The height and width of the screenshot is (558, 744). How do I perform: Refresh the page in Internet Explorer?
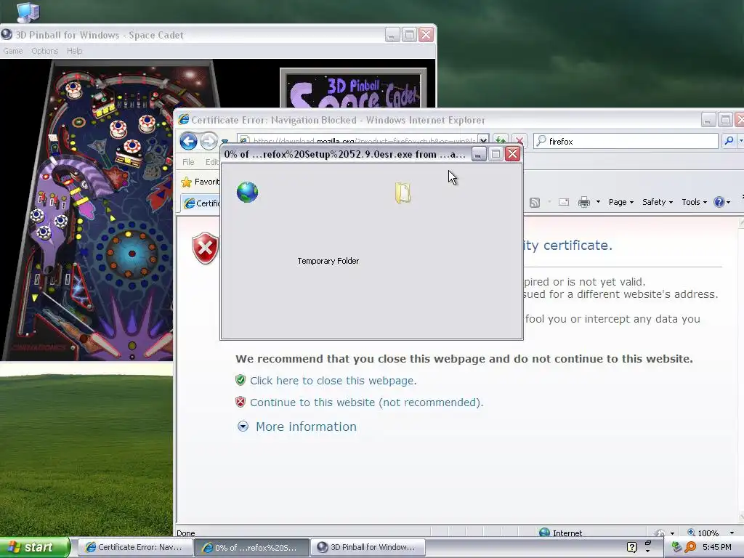501,140
